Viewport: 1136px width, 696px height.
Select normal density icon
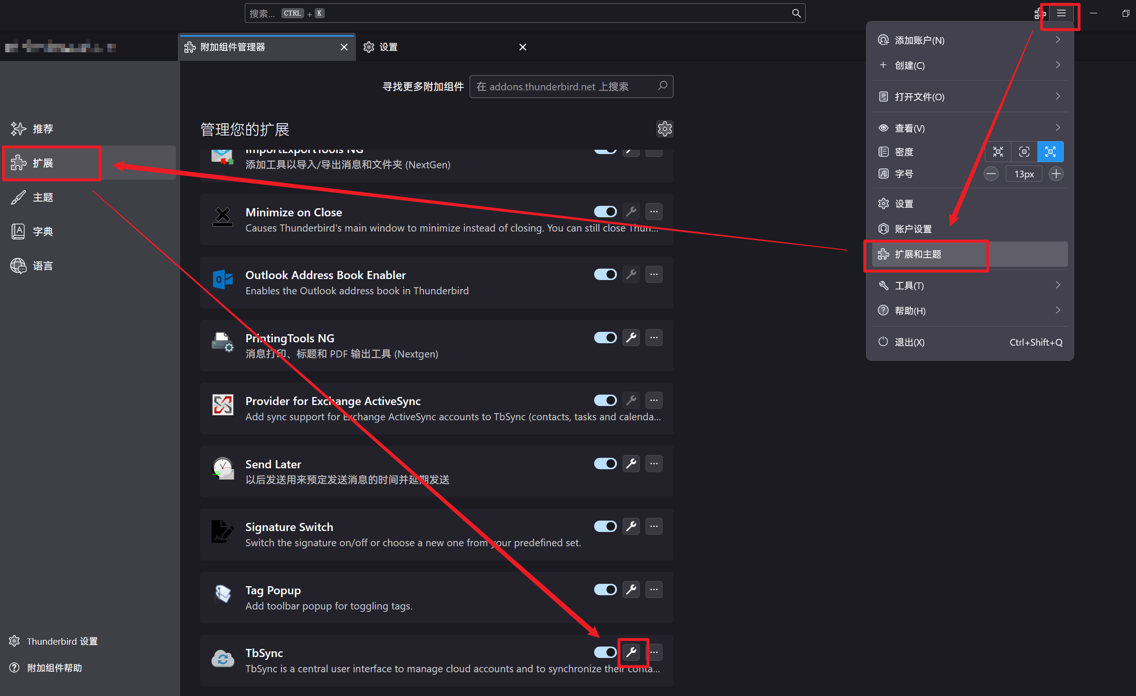[x=1024, y=152]
